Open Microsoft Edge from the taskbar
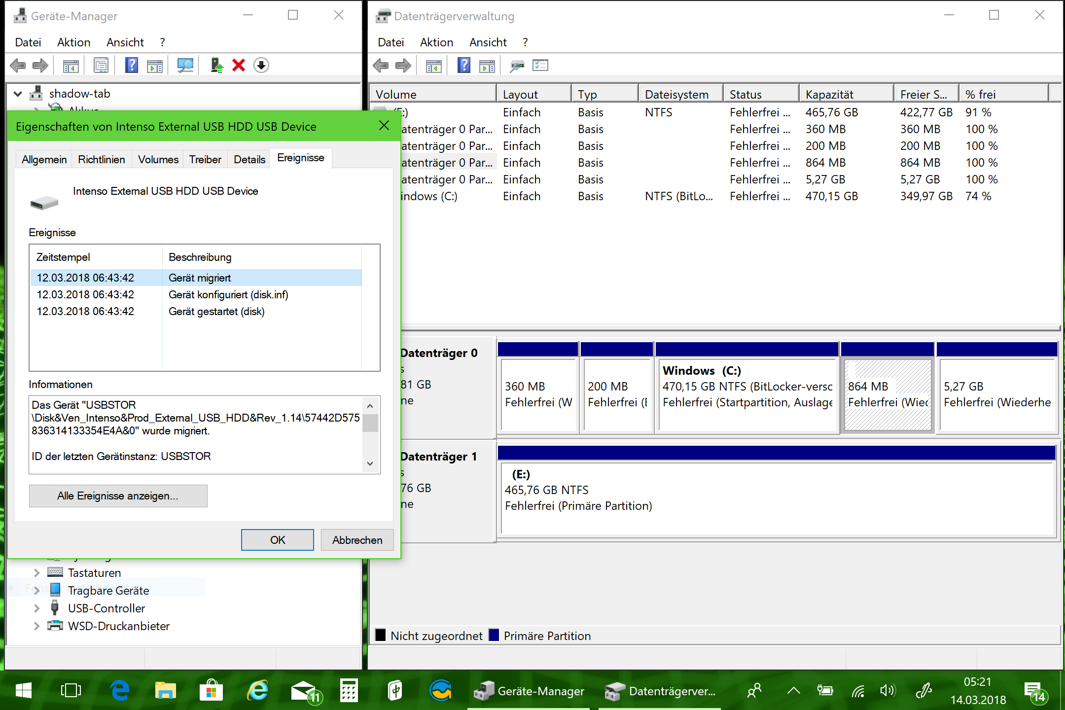Image resolution: width=1065 pixels, height=710 pixels. point(120,691)
